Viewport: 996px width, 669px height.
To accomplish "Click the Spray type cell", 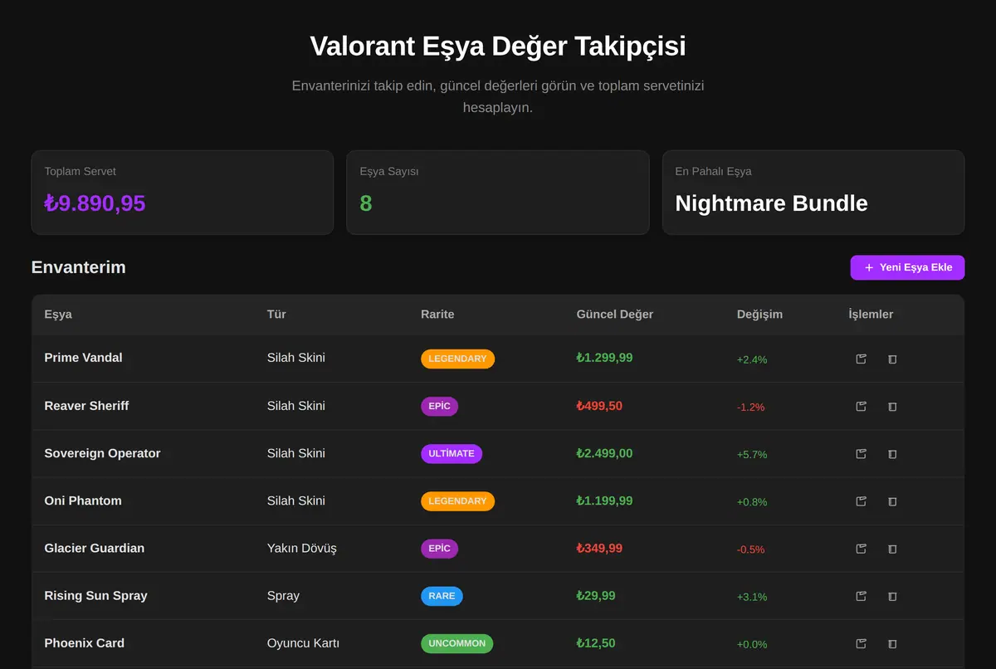I will (283, 595).
